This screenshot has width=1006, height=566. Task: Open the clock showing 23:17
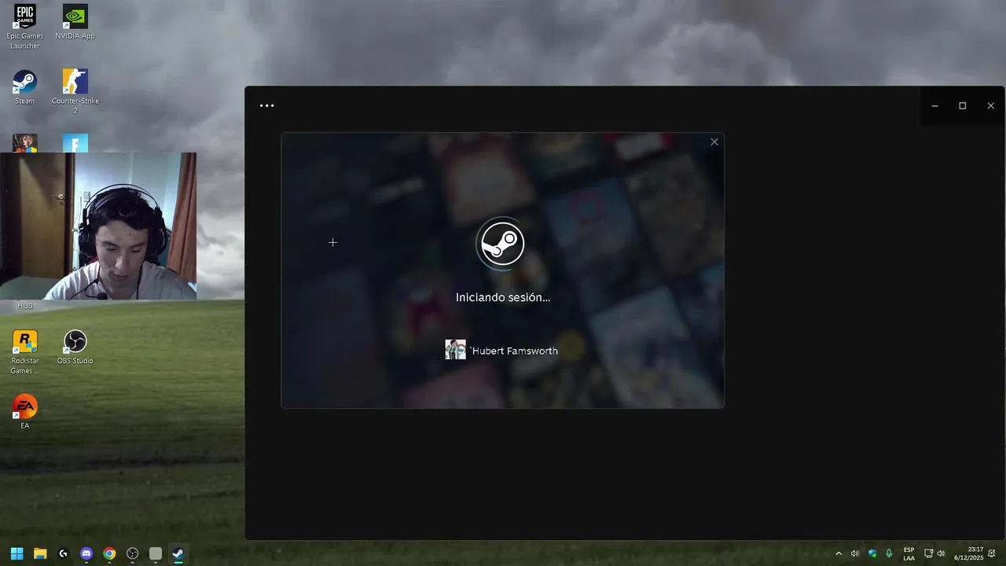(x=969, y=553)
